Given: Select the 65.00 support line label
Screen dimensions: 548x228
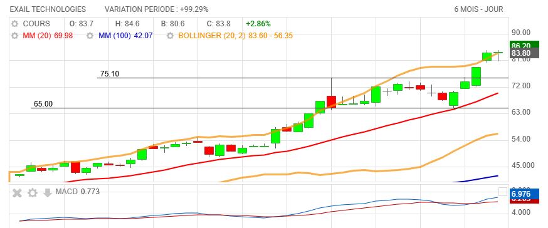Looking at the screenshot, I should [x=43, y=104].
